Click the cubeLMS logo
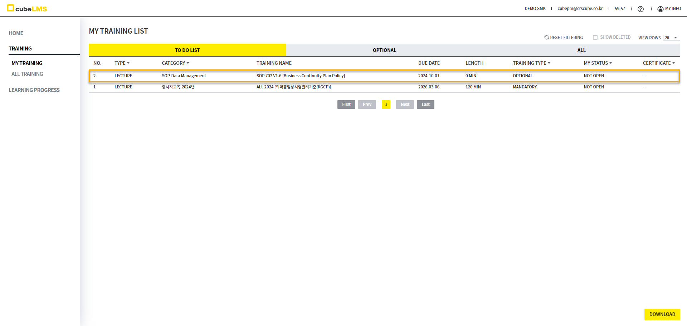The image size is (687, 326). 27,9
